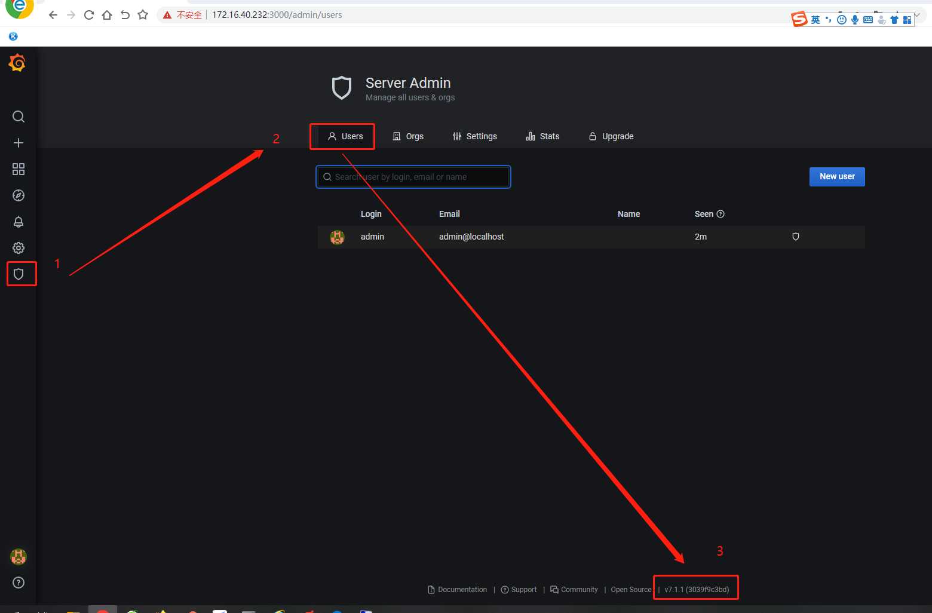The width and height of the screenshot is (932, 613).
Task: Click the browser back arrow
Action: coord(53,15)
